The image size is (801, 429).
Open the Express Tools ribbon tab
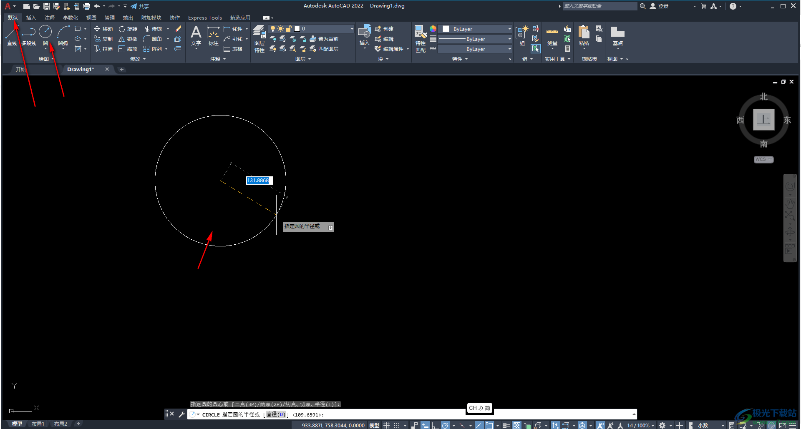point(205,18)
